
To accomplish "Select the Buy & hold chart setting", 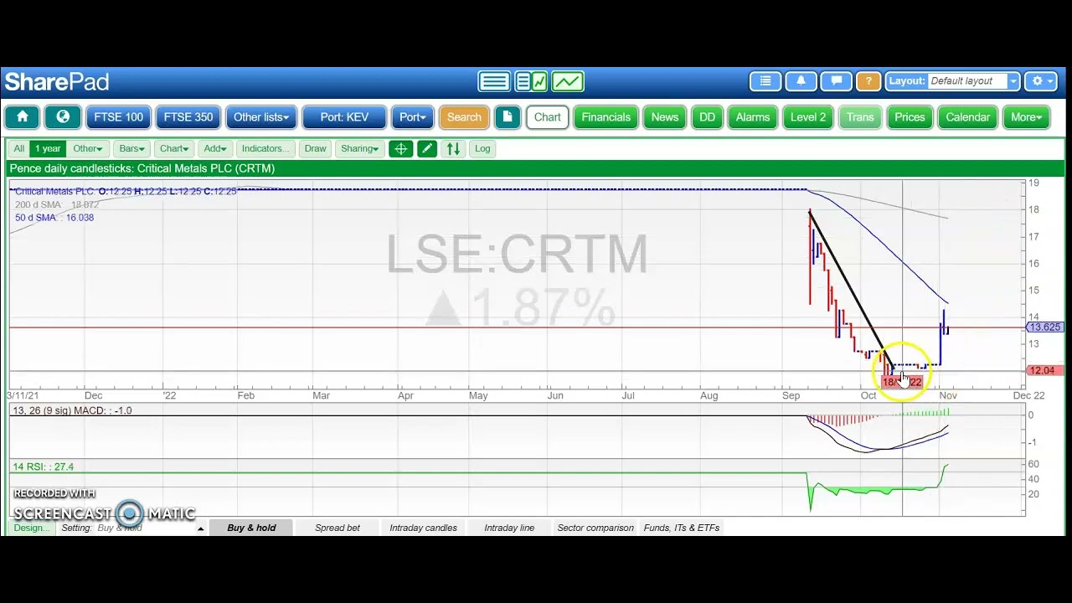I will point(251,528).
